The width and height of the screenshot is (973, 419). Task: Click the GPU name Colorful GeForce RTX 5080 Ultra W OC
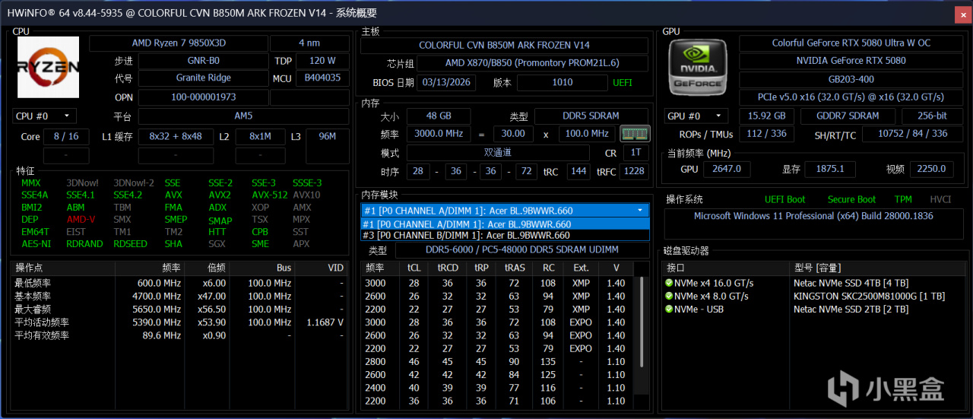[x=851, y=43]
